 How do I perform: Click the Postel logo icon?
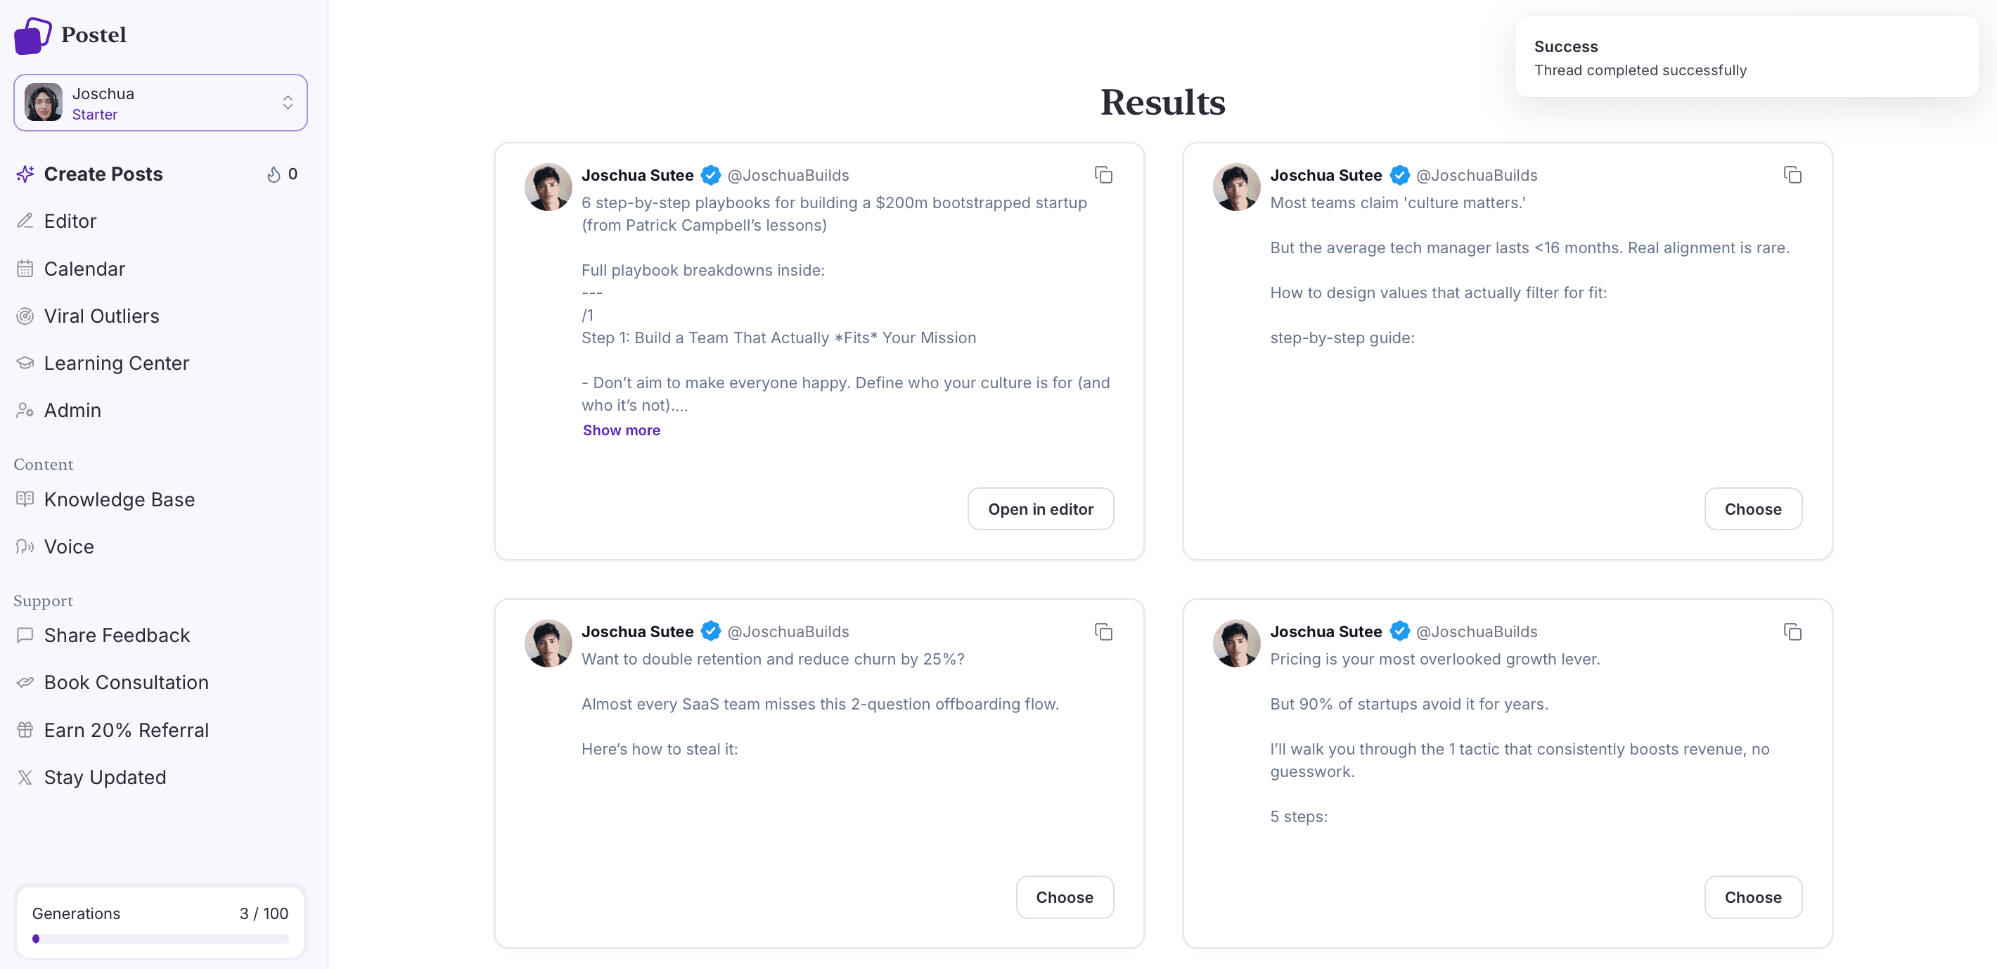coord(32,36)
